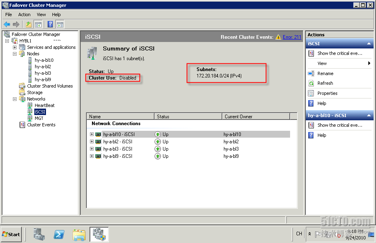376x243 pixels.
Task: Select Services and applications in tree
Action: click(x=51, y=47)
